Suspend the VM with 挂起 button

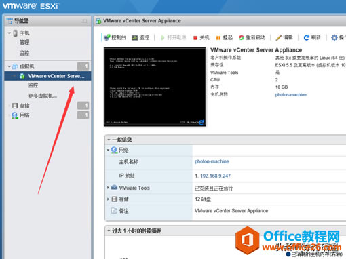pyautogui.click(x=224, y=37)
